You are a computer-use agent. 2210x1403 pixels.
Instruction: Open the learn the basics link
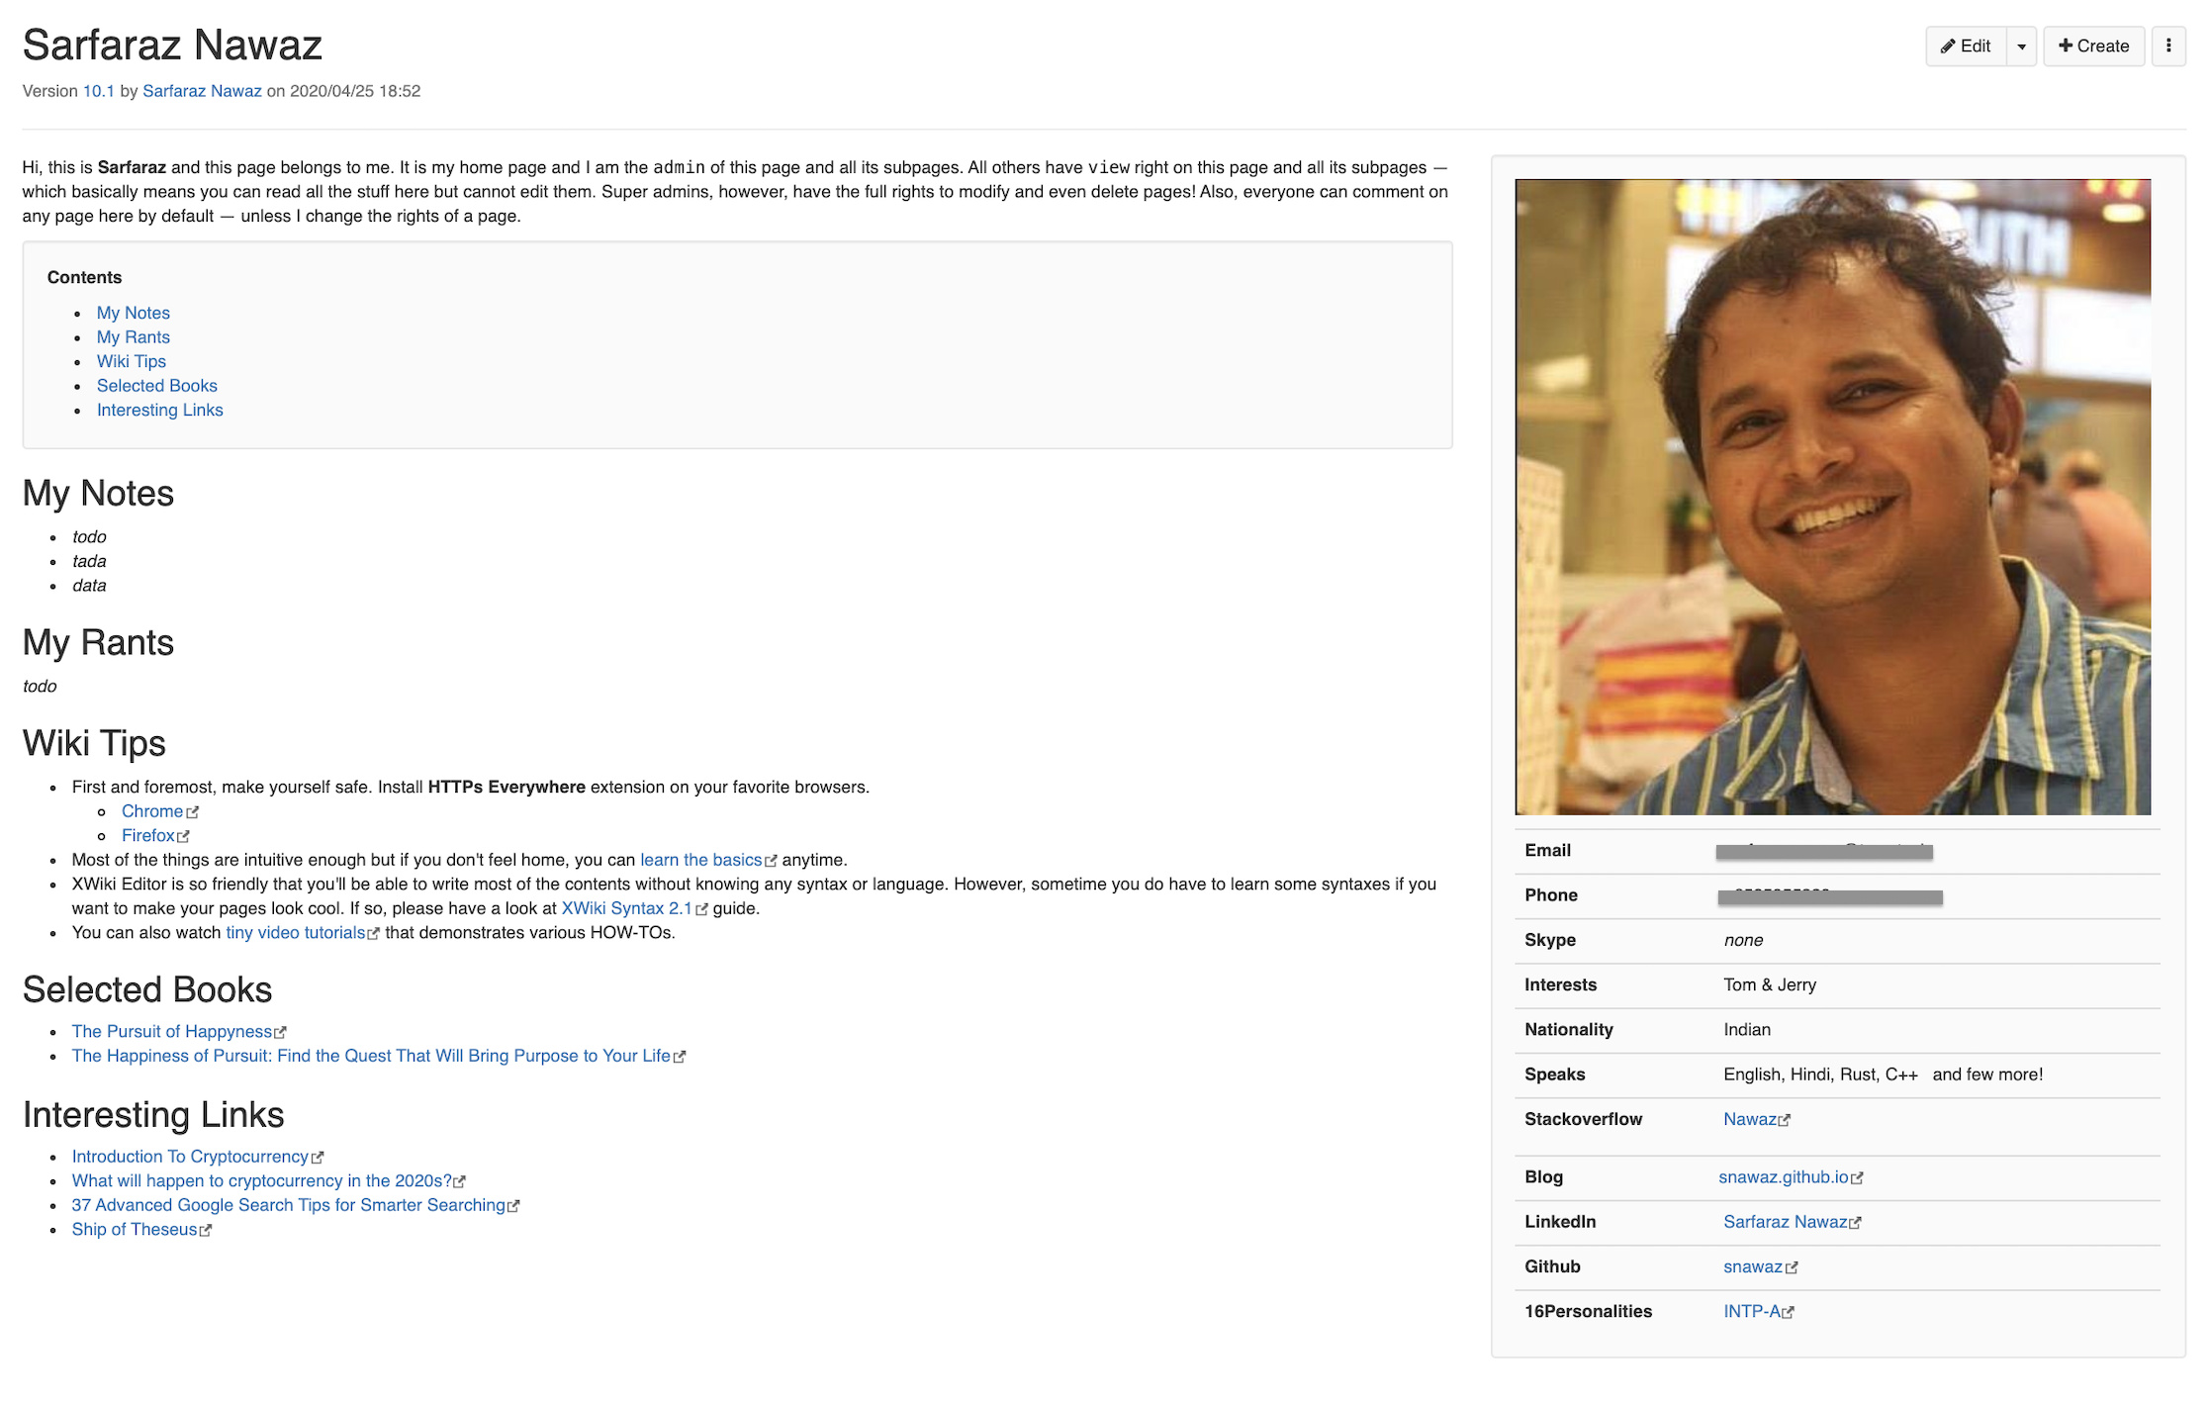[701, 860]
